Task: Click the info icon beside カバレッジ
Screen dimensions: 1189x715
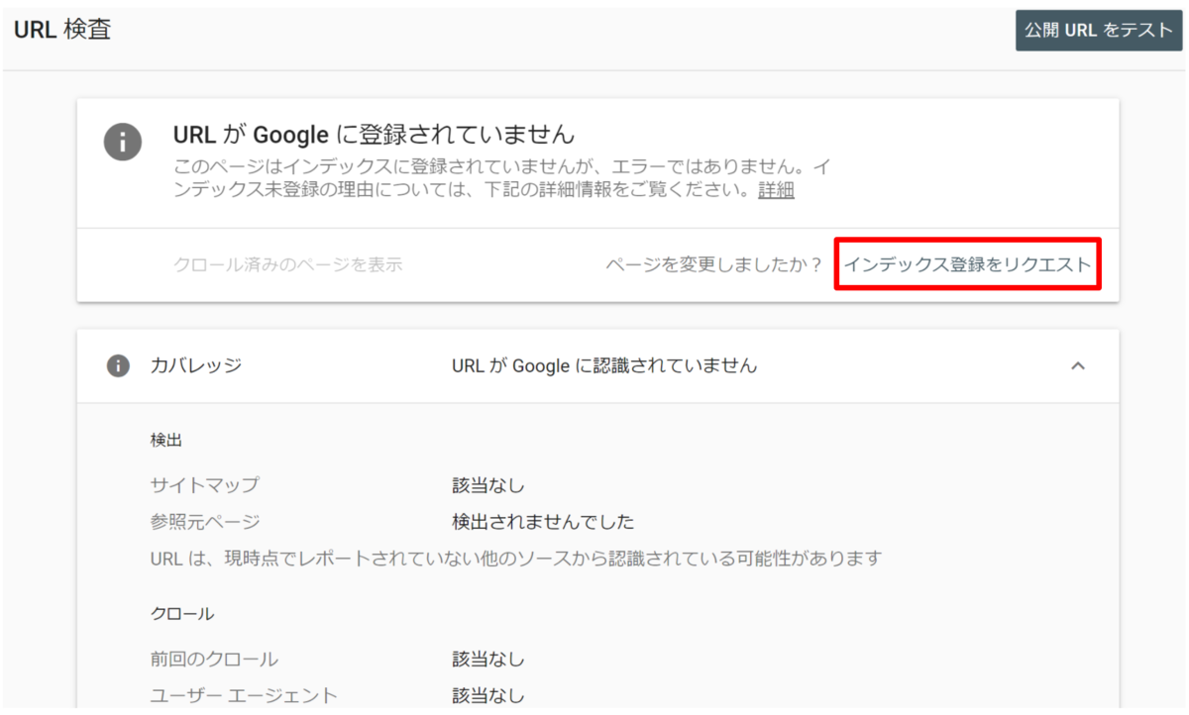Action: [118, 365]
